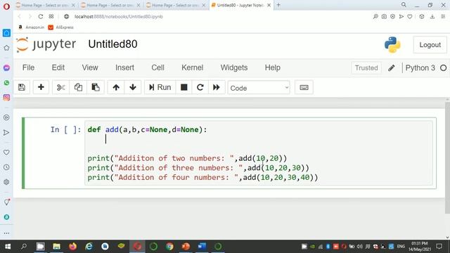The width and height of the screenshot is (450, 253).
Task: Paste cells below icon
Action: coord(96,87)
